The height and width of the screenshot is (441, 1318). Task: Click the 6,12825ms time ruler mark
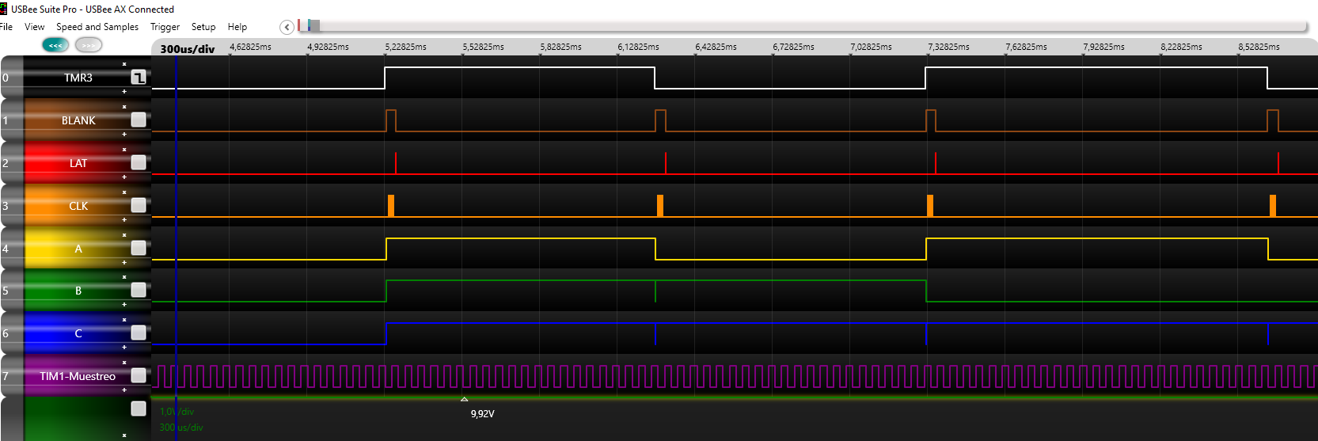coord(638,47)
